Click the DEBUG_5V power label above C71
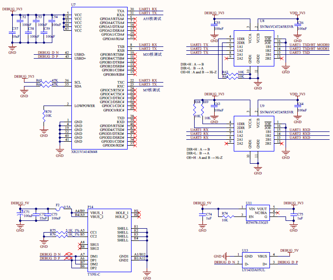Image resolution: width=333 pixels, height=280 pixels. [x=20, y=203]
